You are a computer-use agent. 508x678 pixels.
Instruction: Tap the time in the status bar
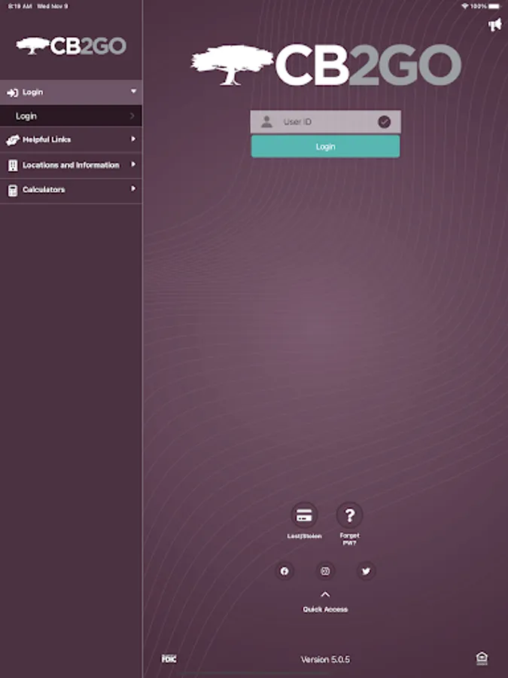click(20, 6)
